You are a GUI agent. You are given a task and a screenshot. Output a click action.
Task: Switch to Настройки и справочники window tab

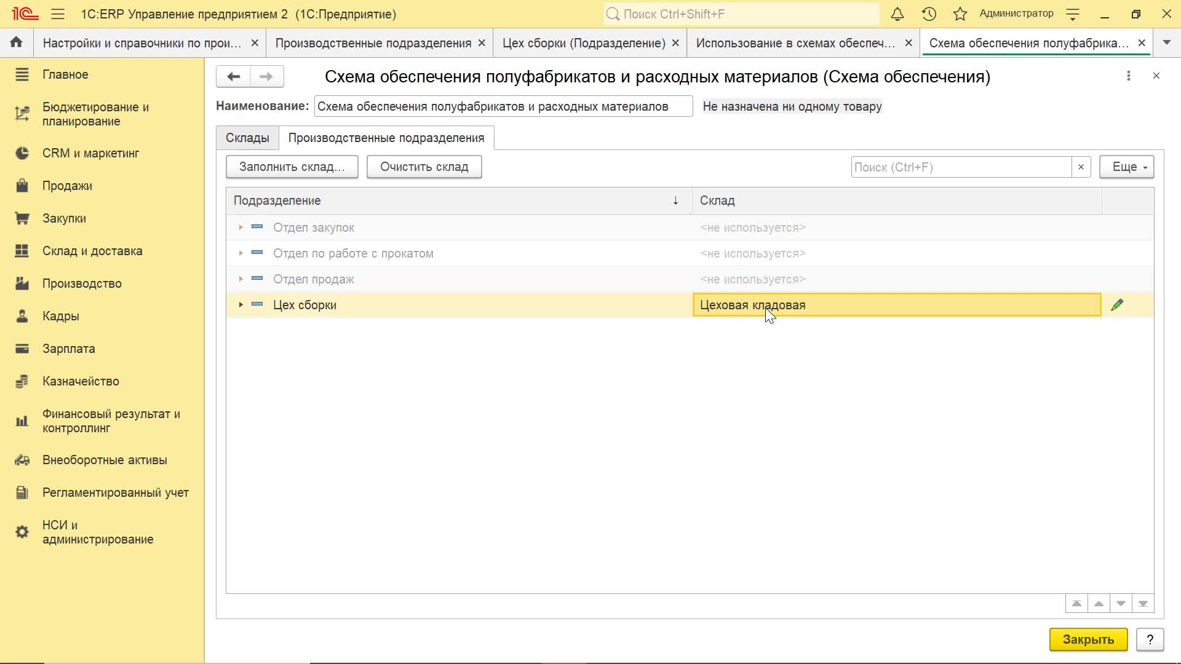[142, 43]
